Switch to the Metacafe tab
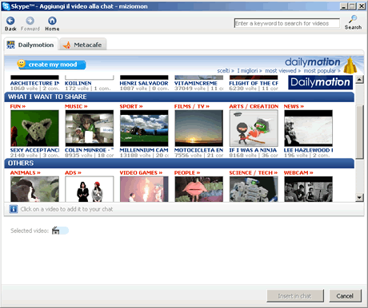Screen dimensions: 368x308 click(83, 45)
